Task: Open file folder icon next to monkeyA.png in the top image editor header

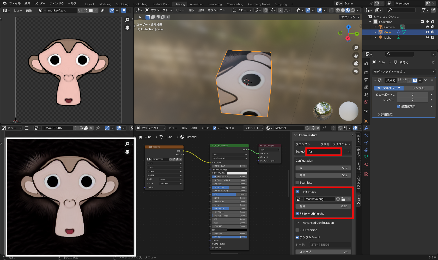Action: (x=91, y=10)
